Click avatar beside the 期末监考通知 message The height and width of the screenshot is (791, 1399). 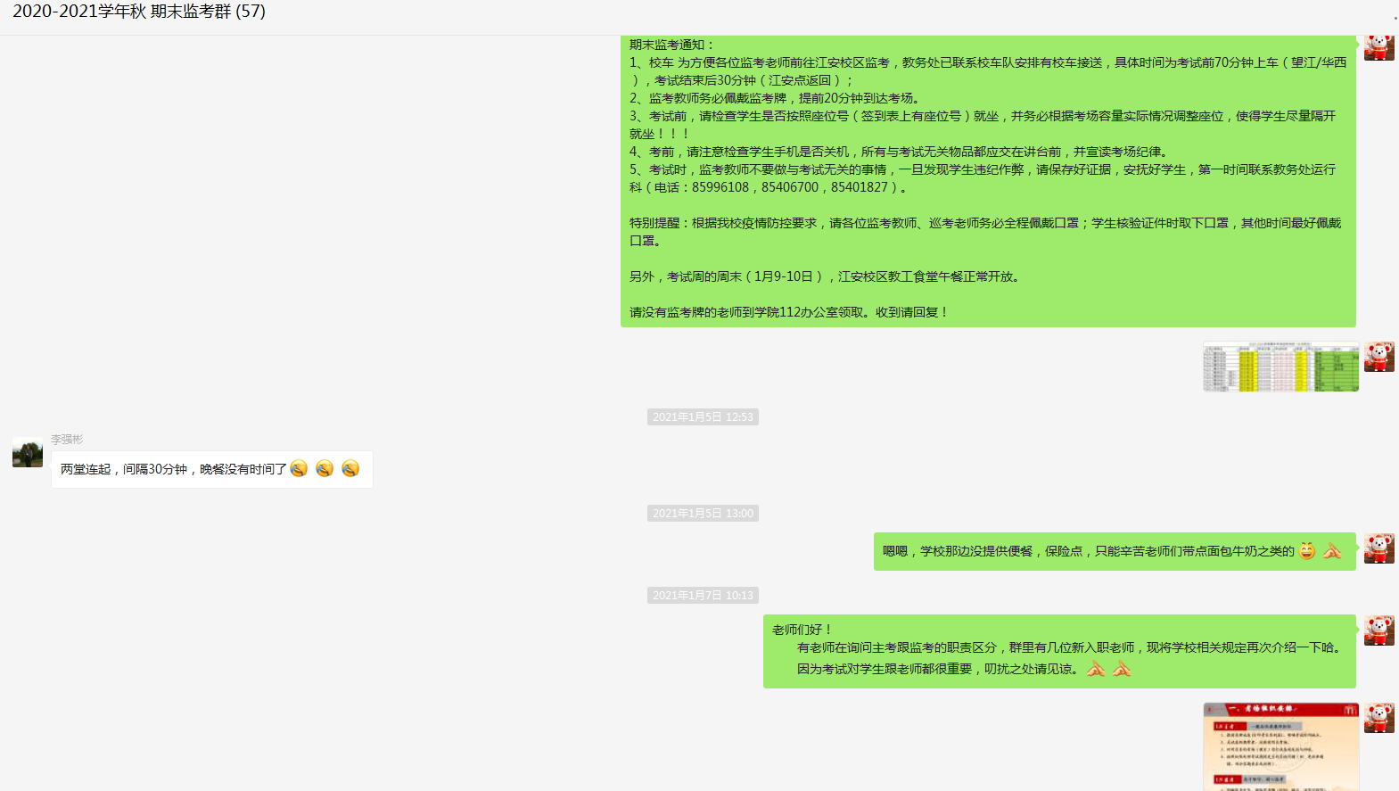(x=1378, y=47)
